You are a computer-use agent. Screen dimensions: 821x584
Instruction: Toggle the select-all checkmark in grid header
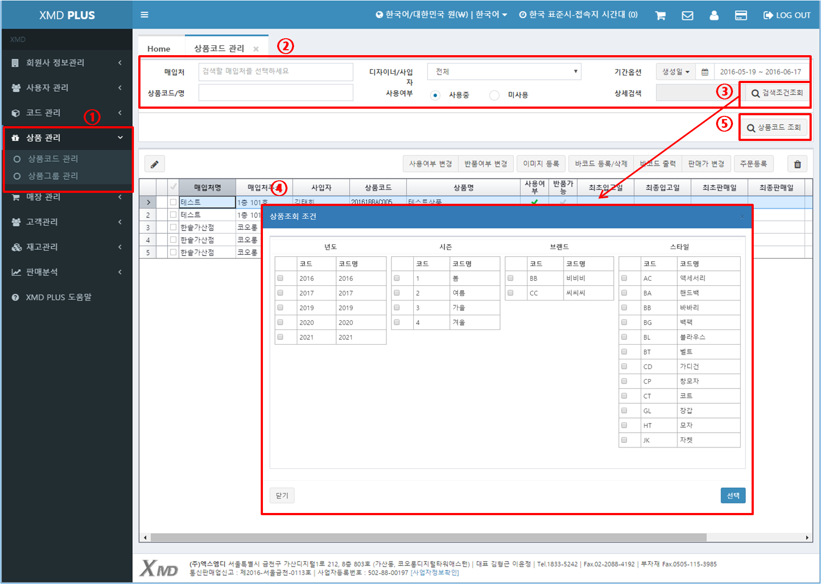point(173,187)
